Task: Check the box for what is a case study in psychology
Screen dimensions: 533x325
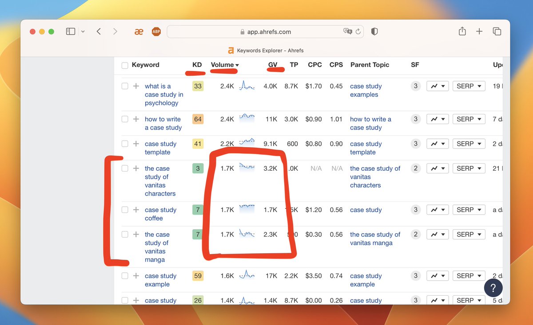Action: click(x=125, y=86)
